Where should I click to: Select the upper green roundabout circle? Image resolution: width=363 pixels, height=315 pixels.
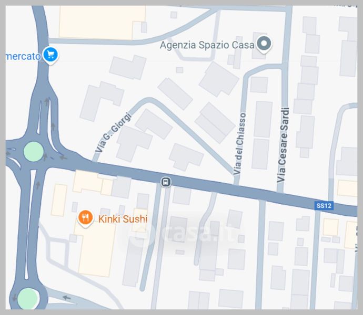point(34,152)
